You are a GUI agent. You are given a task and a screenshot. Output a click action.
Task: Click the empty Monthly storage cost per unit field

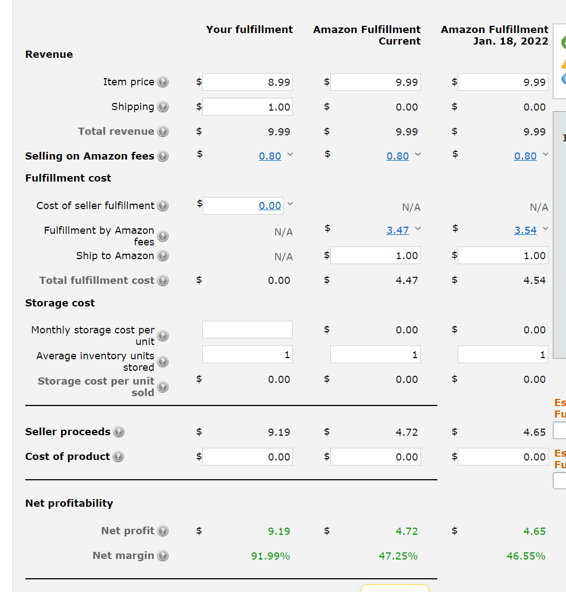tap(247, 330)
